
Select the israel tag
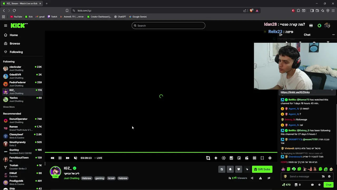[x=111, y=178]
